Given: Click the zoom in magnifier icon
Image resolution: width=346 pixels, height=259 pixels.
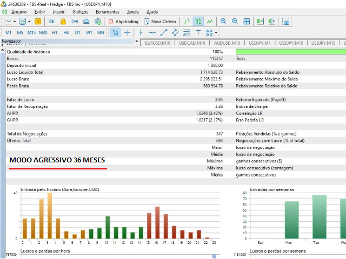Looking at the screenshot, I should tap(224, 22).
